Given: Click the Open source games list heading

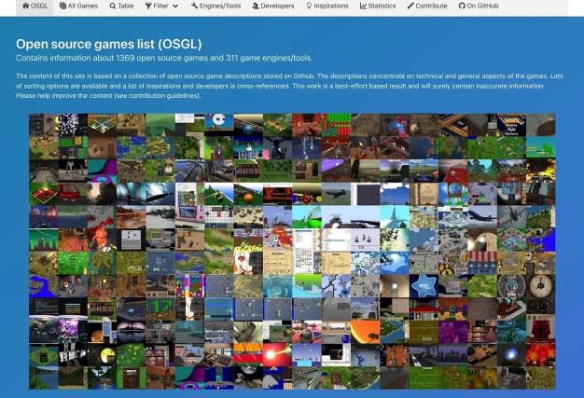Looking at the screenshot, I should pyautogui.click(x=109, y=44).
